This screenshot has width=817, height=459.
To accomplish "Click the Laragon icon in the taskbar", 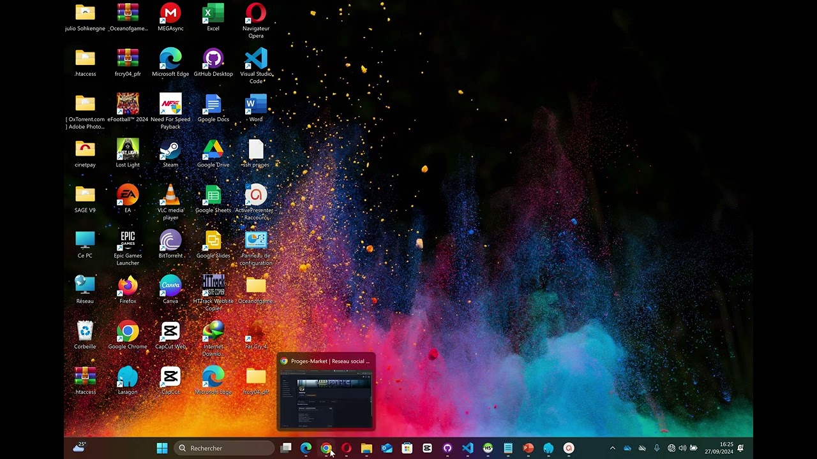I will pos(548,448).
